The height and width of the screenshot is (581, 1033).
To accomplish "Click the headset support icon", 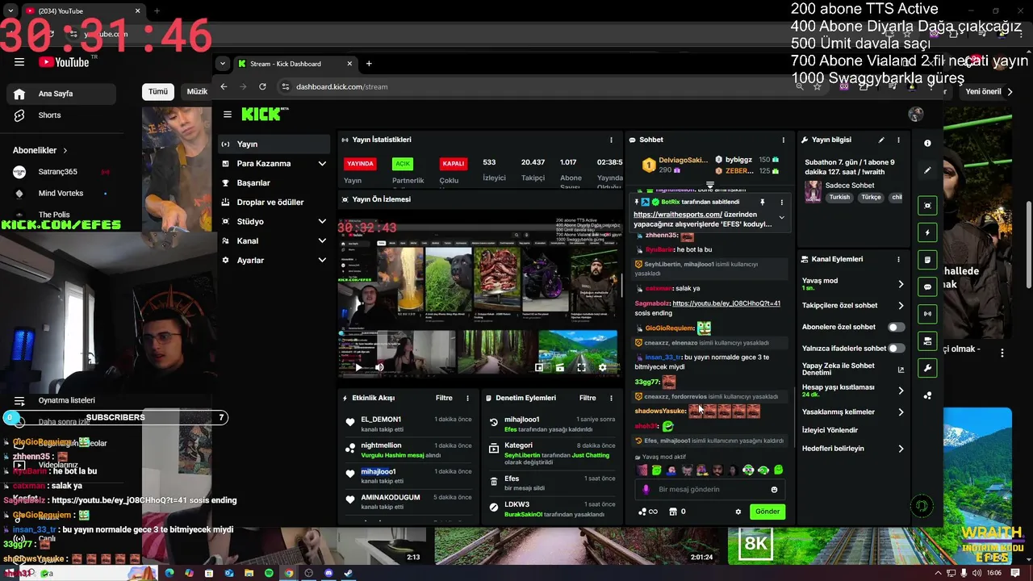I will [x=921, y=506].
